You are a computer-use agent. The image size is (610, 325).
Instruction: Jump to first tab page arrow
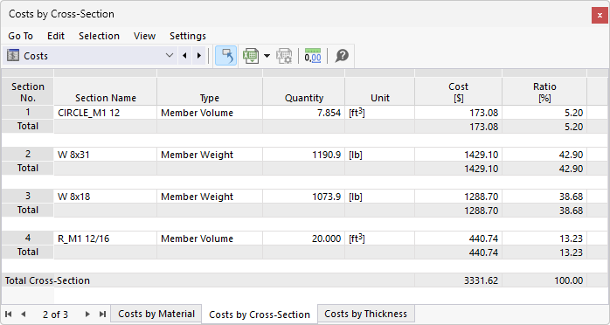point(8,314)
